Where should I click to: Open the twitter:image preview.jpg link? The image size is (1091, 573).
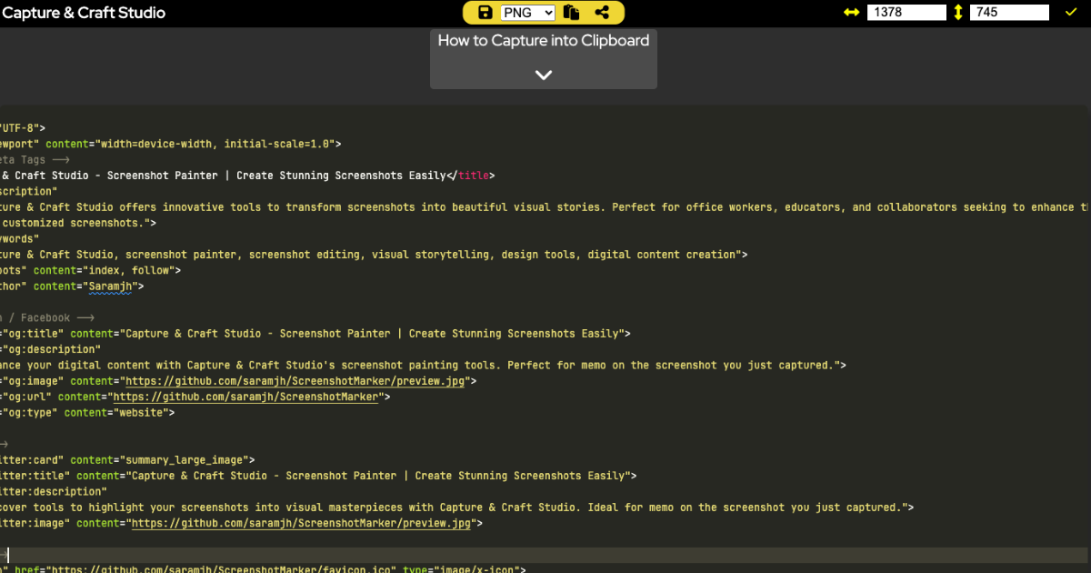301,523
